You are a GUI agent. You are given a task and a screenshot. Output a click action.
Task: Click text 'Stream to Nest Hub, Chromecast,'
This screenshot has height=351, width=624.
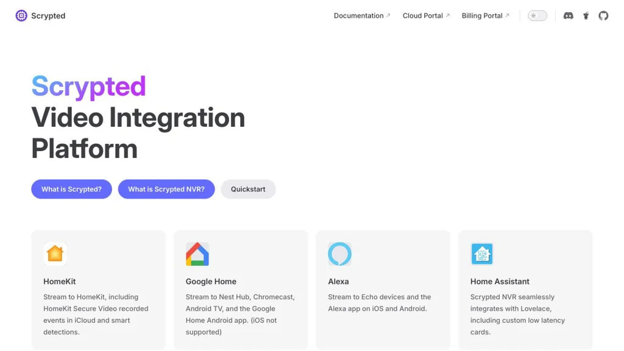click(240, 297)
